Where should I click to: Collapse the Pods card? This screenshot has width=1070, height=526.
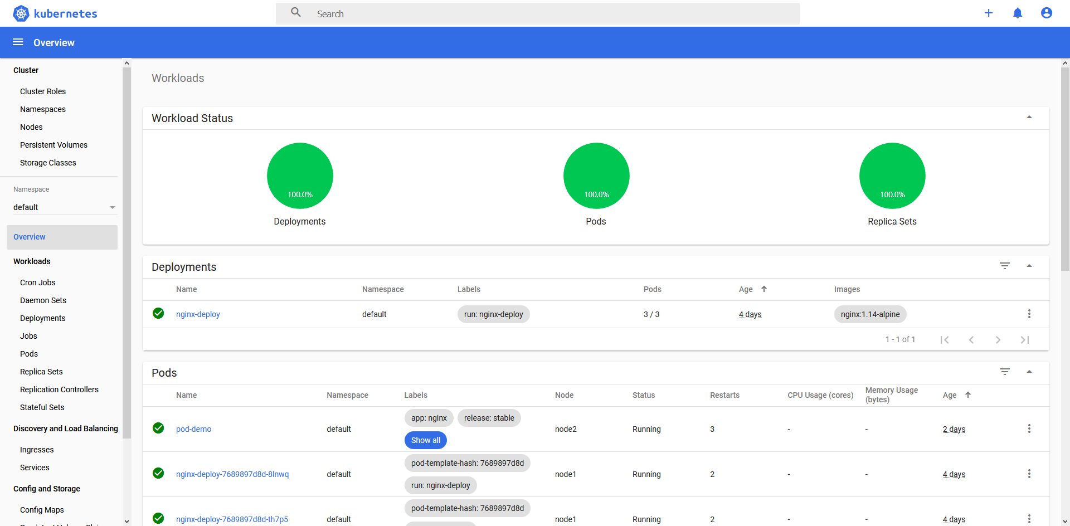1029,372
